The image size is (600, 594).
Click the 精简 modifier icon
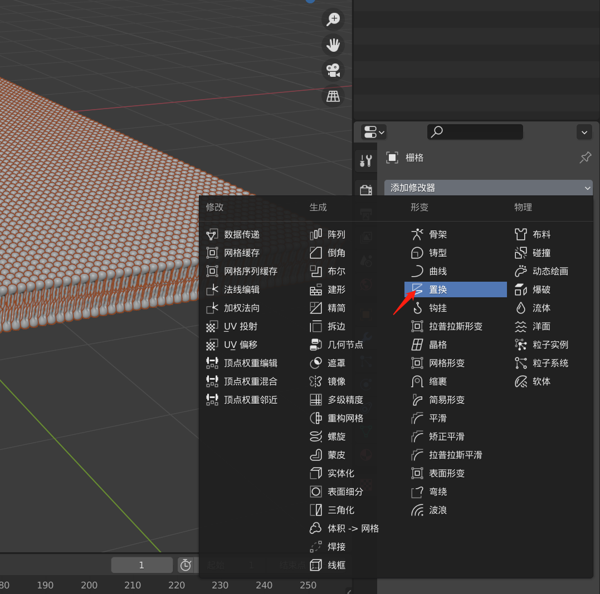pyautogui.click(x=316, y=308)
